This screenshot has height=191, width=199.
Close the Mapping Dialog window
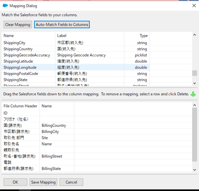tap(194, 6)
